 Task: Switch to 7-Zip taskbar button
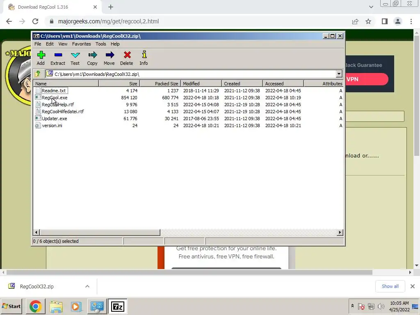tap(118, 306)
